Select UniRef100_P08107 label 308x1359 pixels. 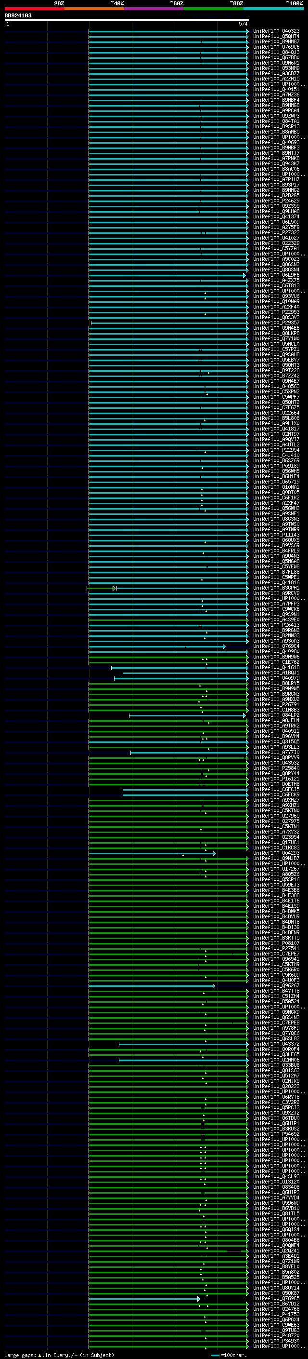pyautogui.click(x=276, y=943)
